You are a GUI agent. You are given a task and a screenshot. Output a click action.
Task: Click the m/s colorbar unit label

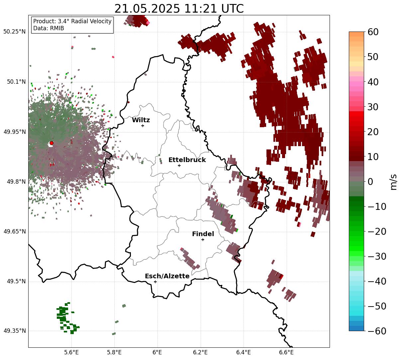(x=393, y=181)
